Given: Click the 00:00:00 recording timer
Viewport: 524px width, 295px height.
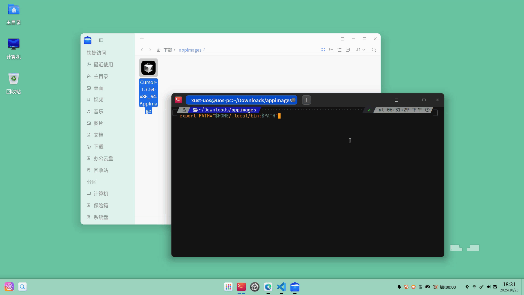Looking at the screenshot, I should point(448,287).
